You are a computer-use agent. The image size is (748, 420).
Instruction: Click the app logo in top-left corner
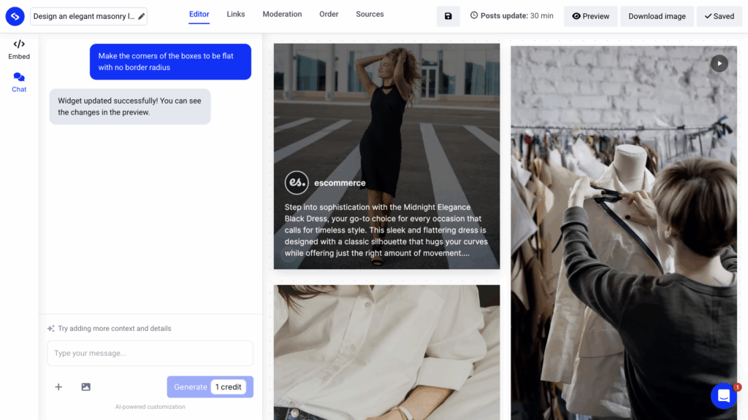tap(15, 16)
